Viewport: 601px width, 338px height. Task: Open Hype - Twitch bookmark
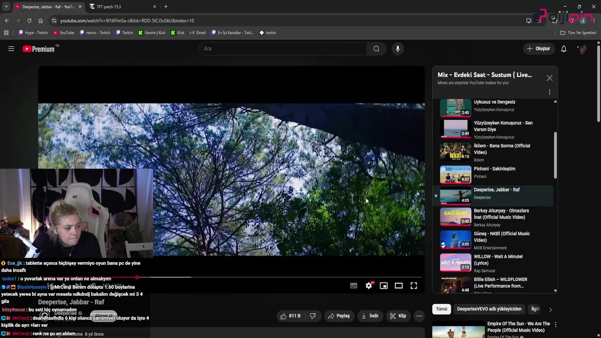point(33,33)
